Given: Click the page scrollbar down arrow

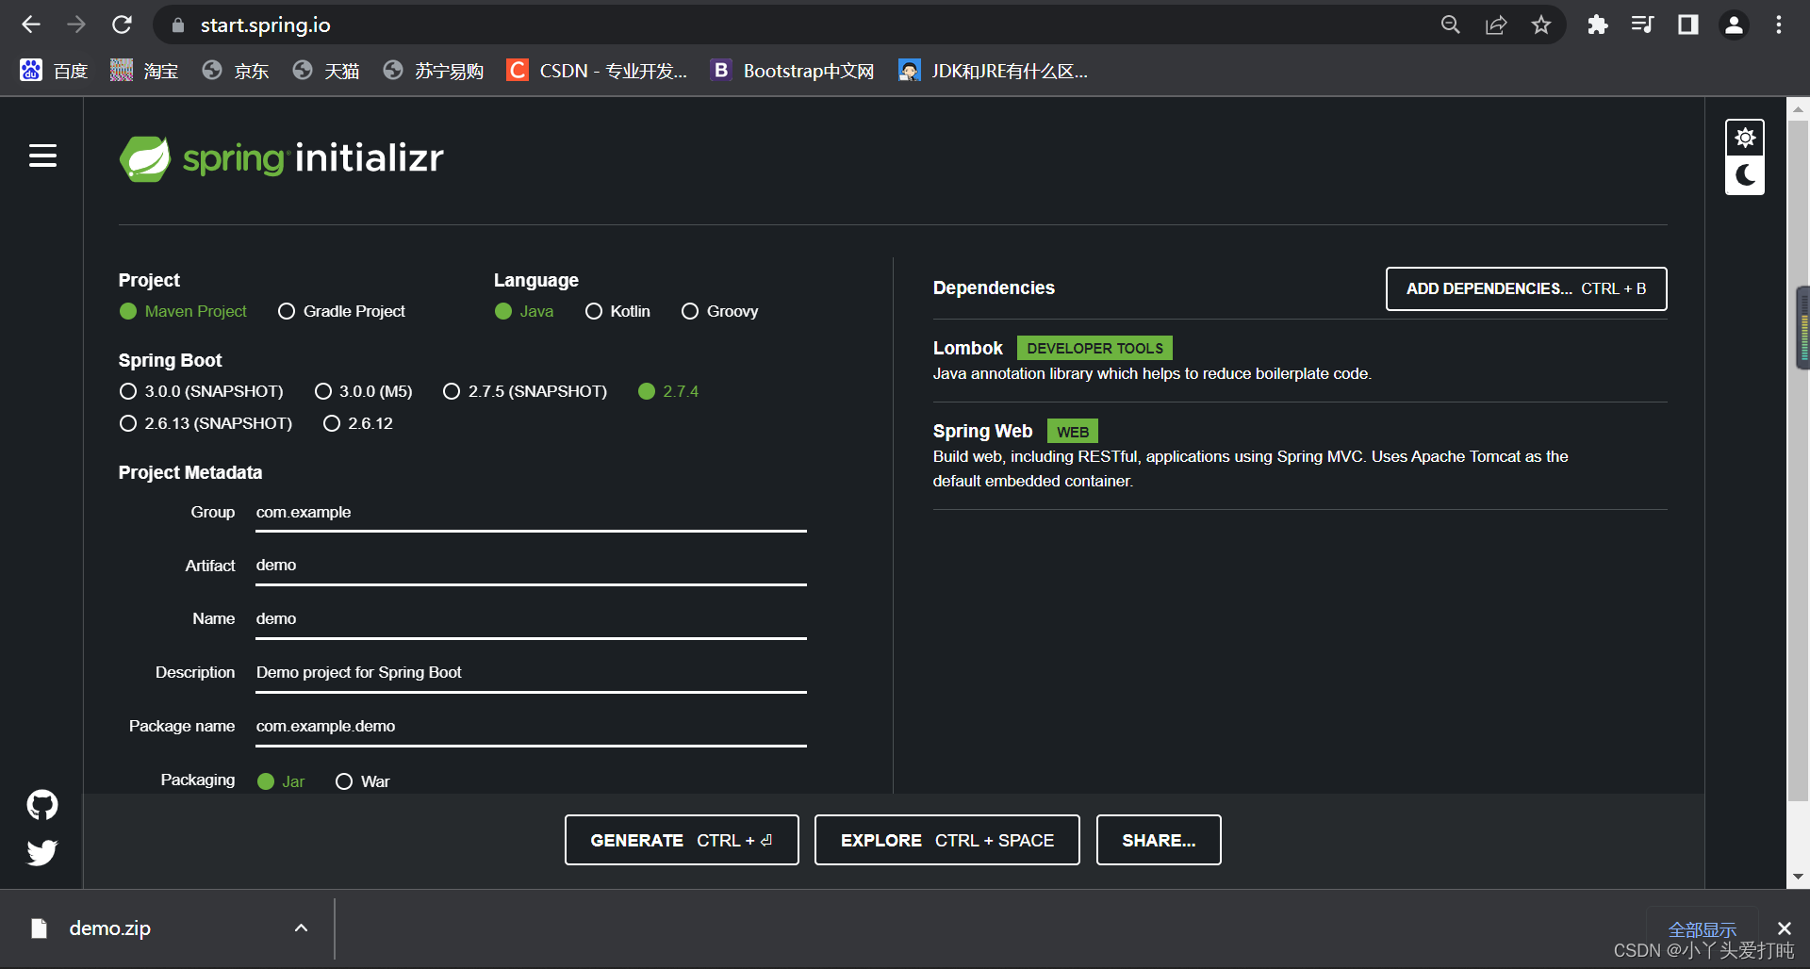Looking at the screenshot, I should pos(1798,876).
